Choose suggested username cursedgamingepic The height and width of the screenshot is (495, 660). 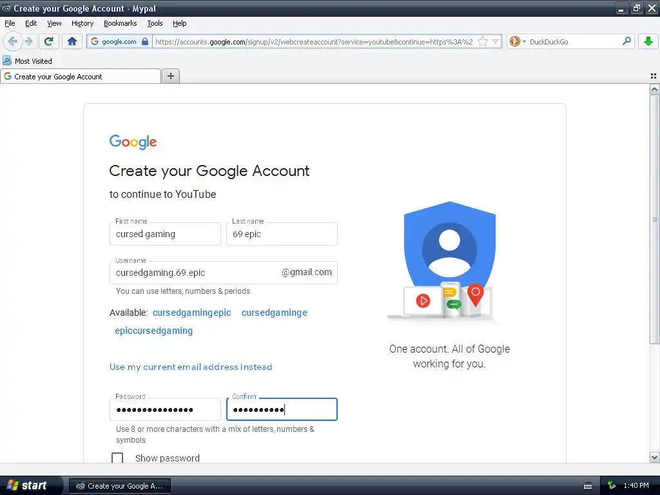[191, 313]
